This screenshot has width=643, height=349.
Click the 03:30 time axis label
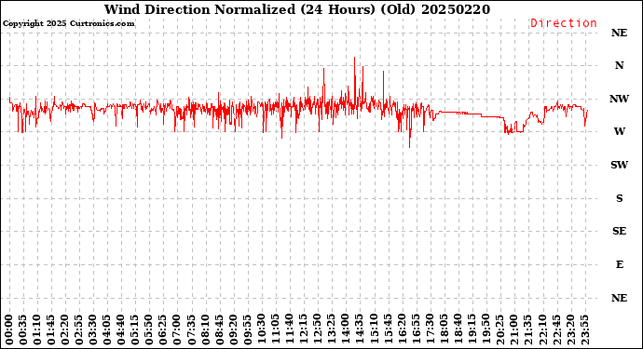93,330
